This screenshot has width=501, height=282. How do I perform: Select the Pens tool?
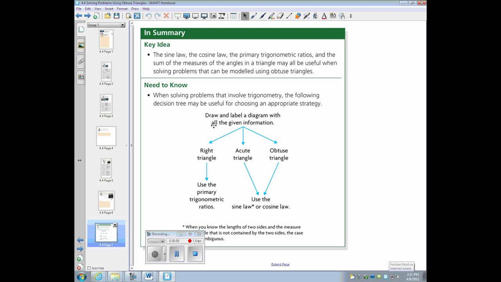(254, 16)
